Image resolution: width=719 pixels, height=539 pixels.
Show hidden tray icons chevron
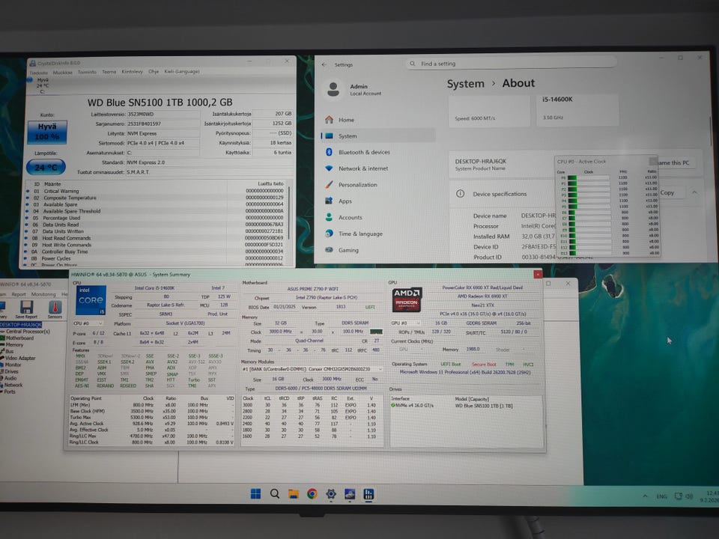[x=645, y=496]
